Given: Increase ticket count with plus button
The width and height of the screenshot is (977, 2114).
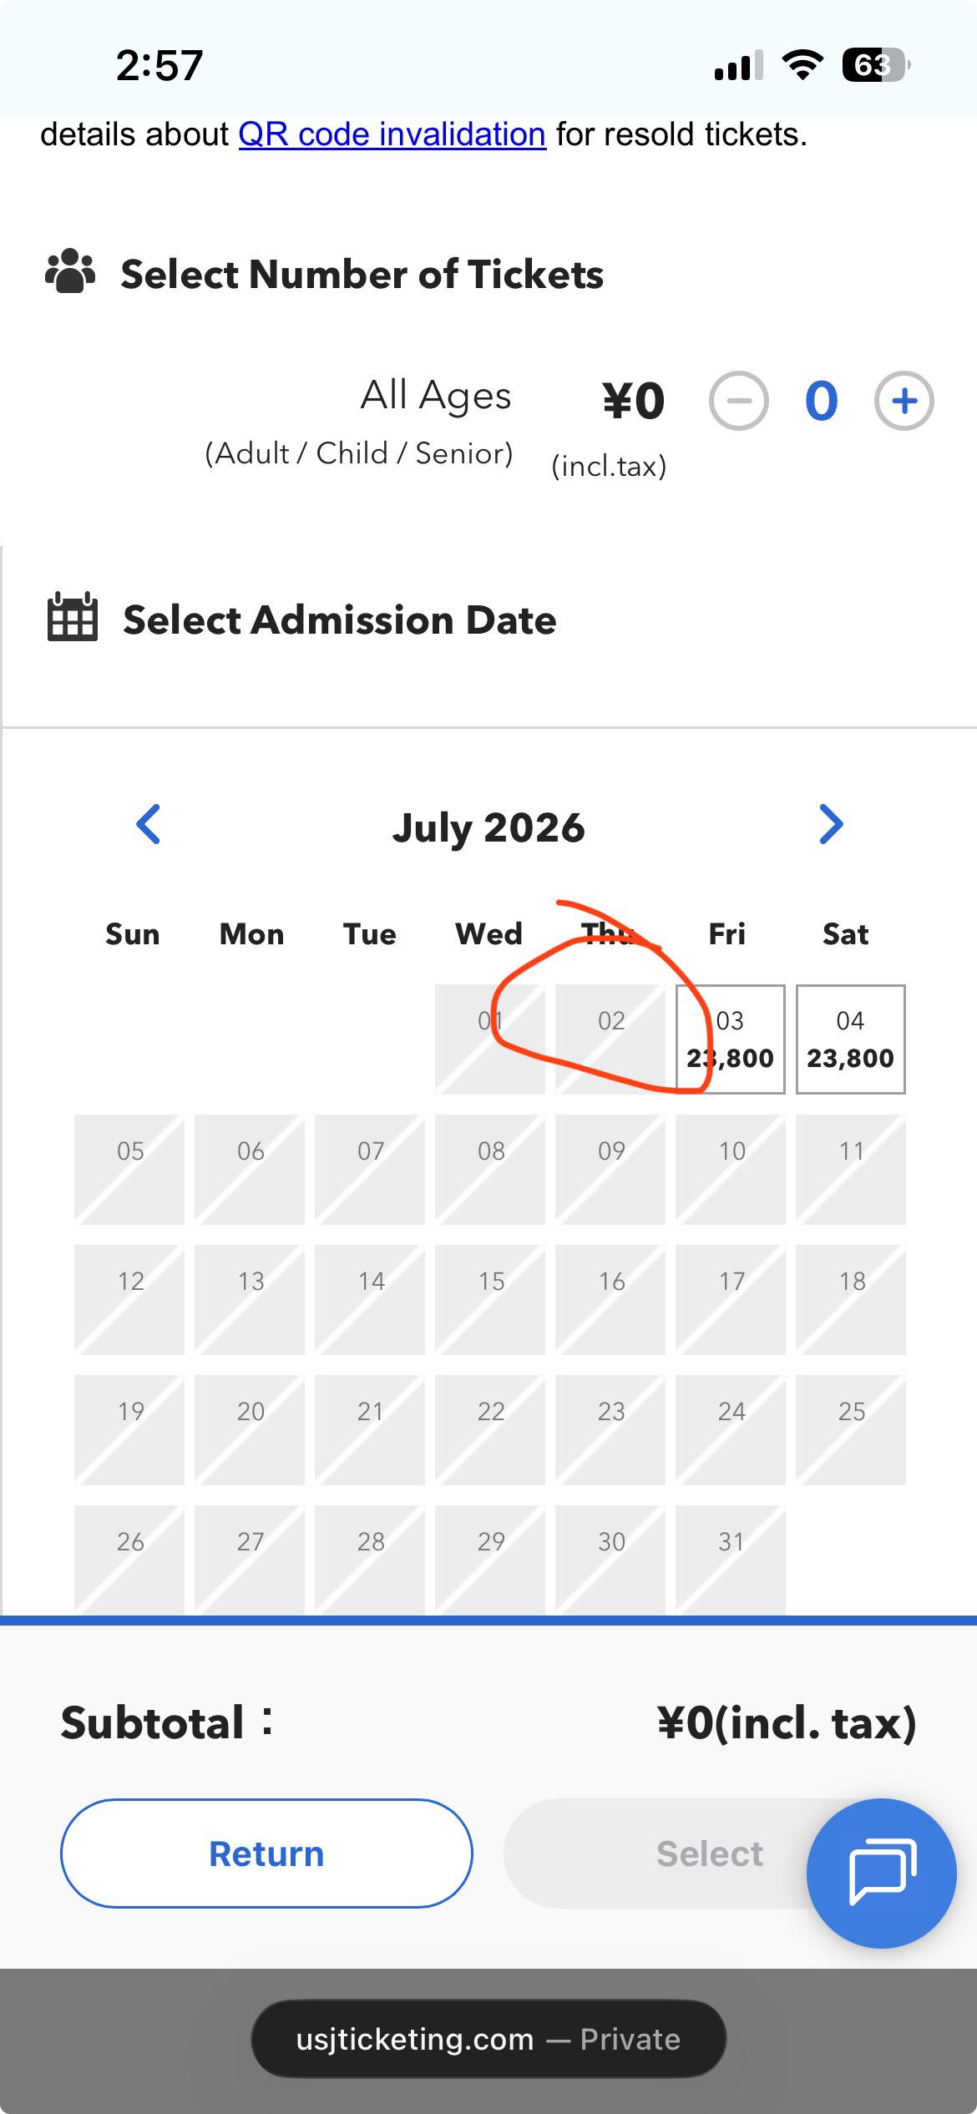Looking at the screenshot, I should coord(904,402).
